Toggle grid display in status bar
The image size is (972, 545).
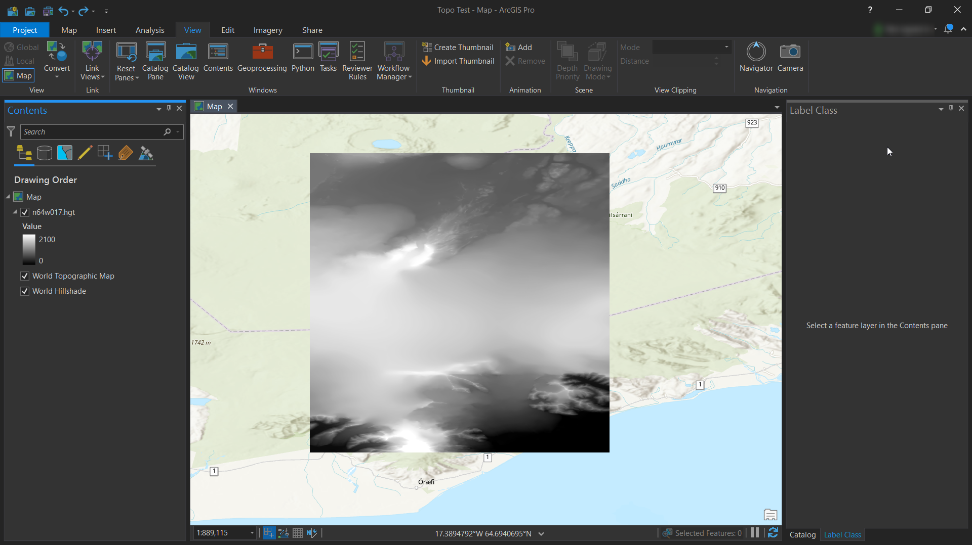[298, 533]
